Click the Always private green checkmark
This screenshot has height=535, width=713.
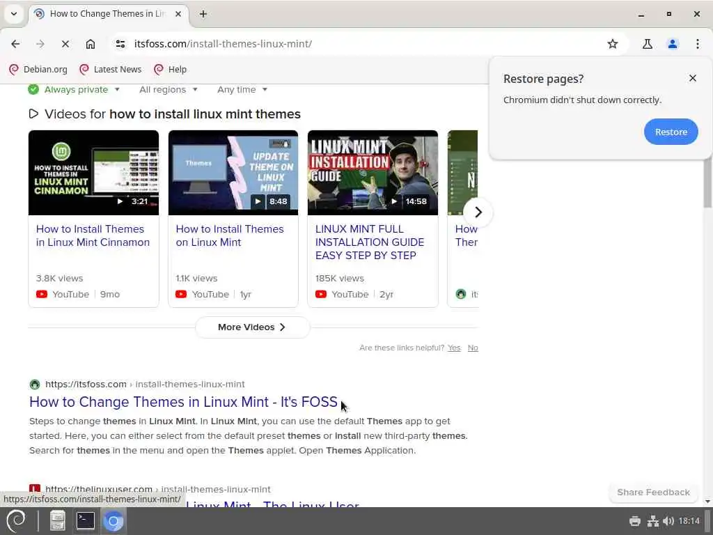coord(33,90)
